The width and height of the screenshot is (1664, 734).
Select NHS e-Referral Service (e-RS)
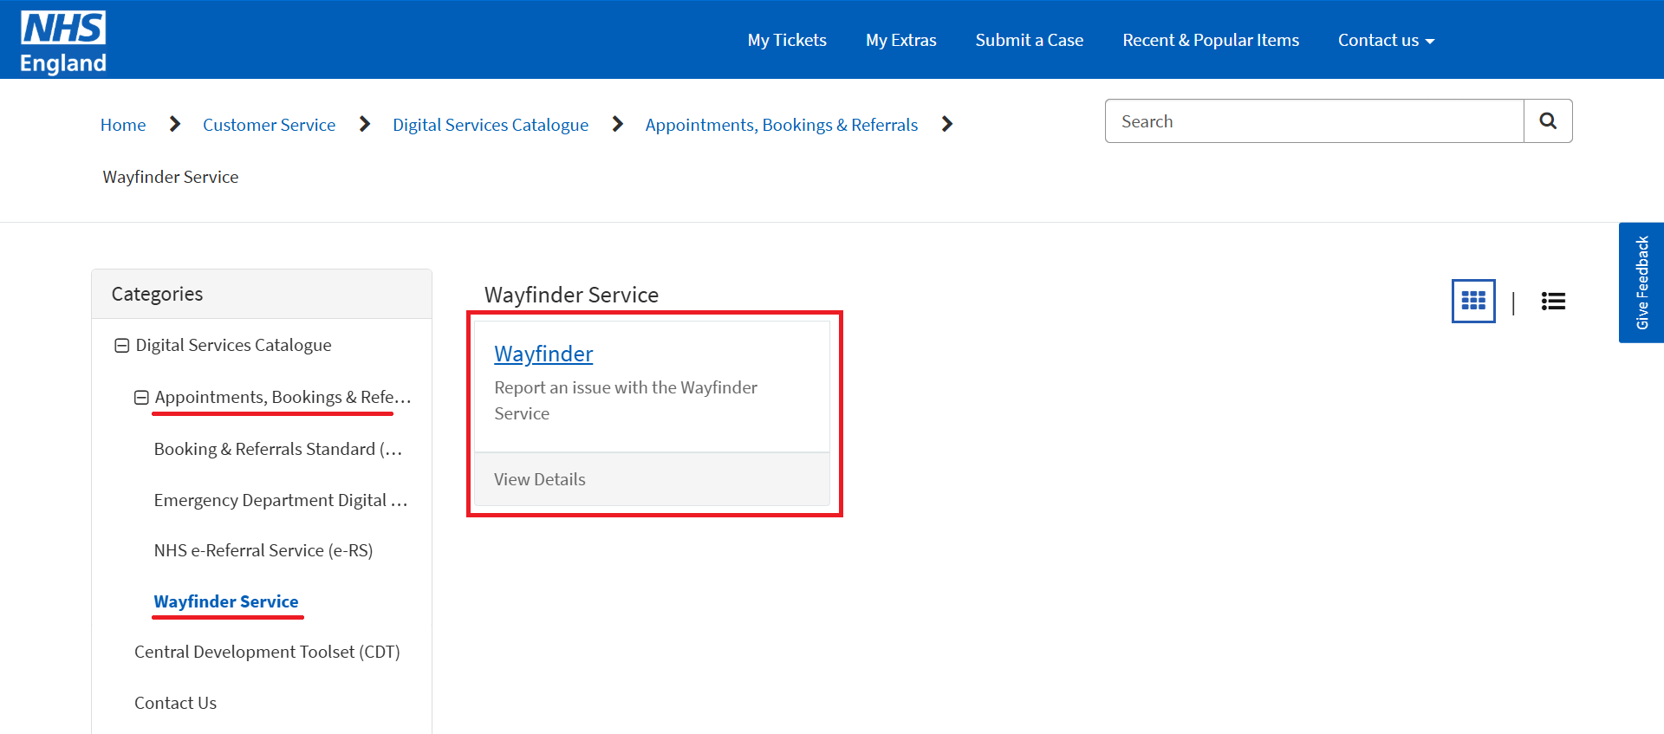point(263,550)
